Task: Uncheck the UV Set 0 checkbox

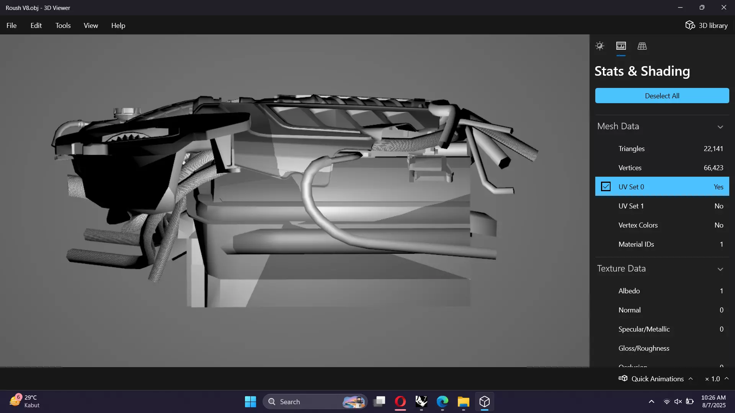Action: [x=606, y=187]
